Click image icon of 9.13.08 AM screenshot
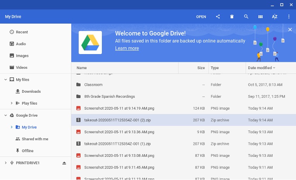The image size is (296, 180). 78,156
